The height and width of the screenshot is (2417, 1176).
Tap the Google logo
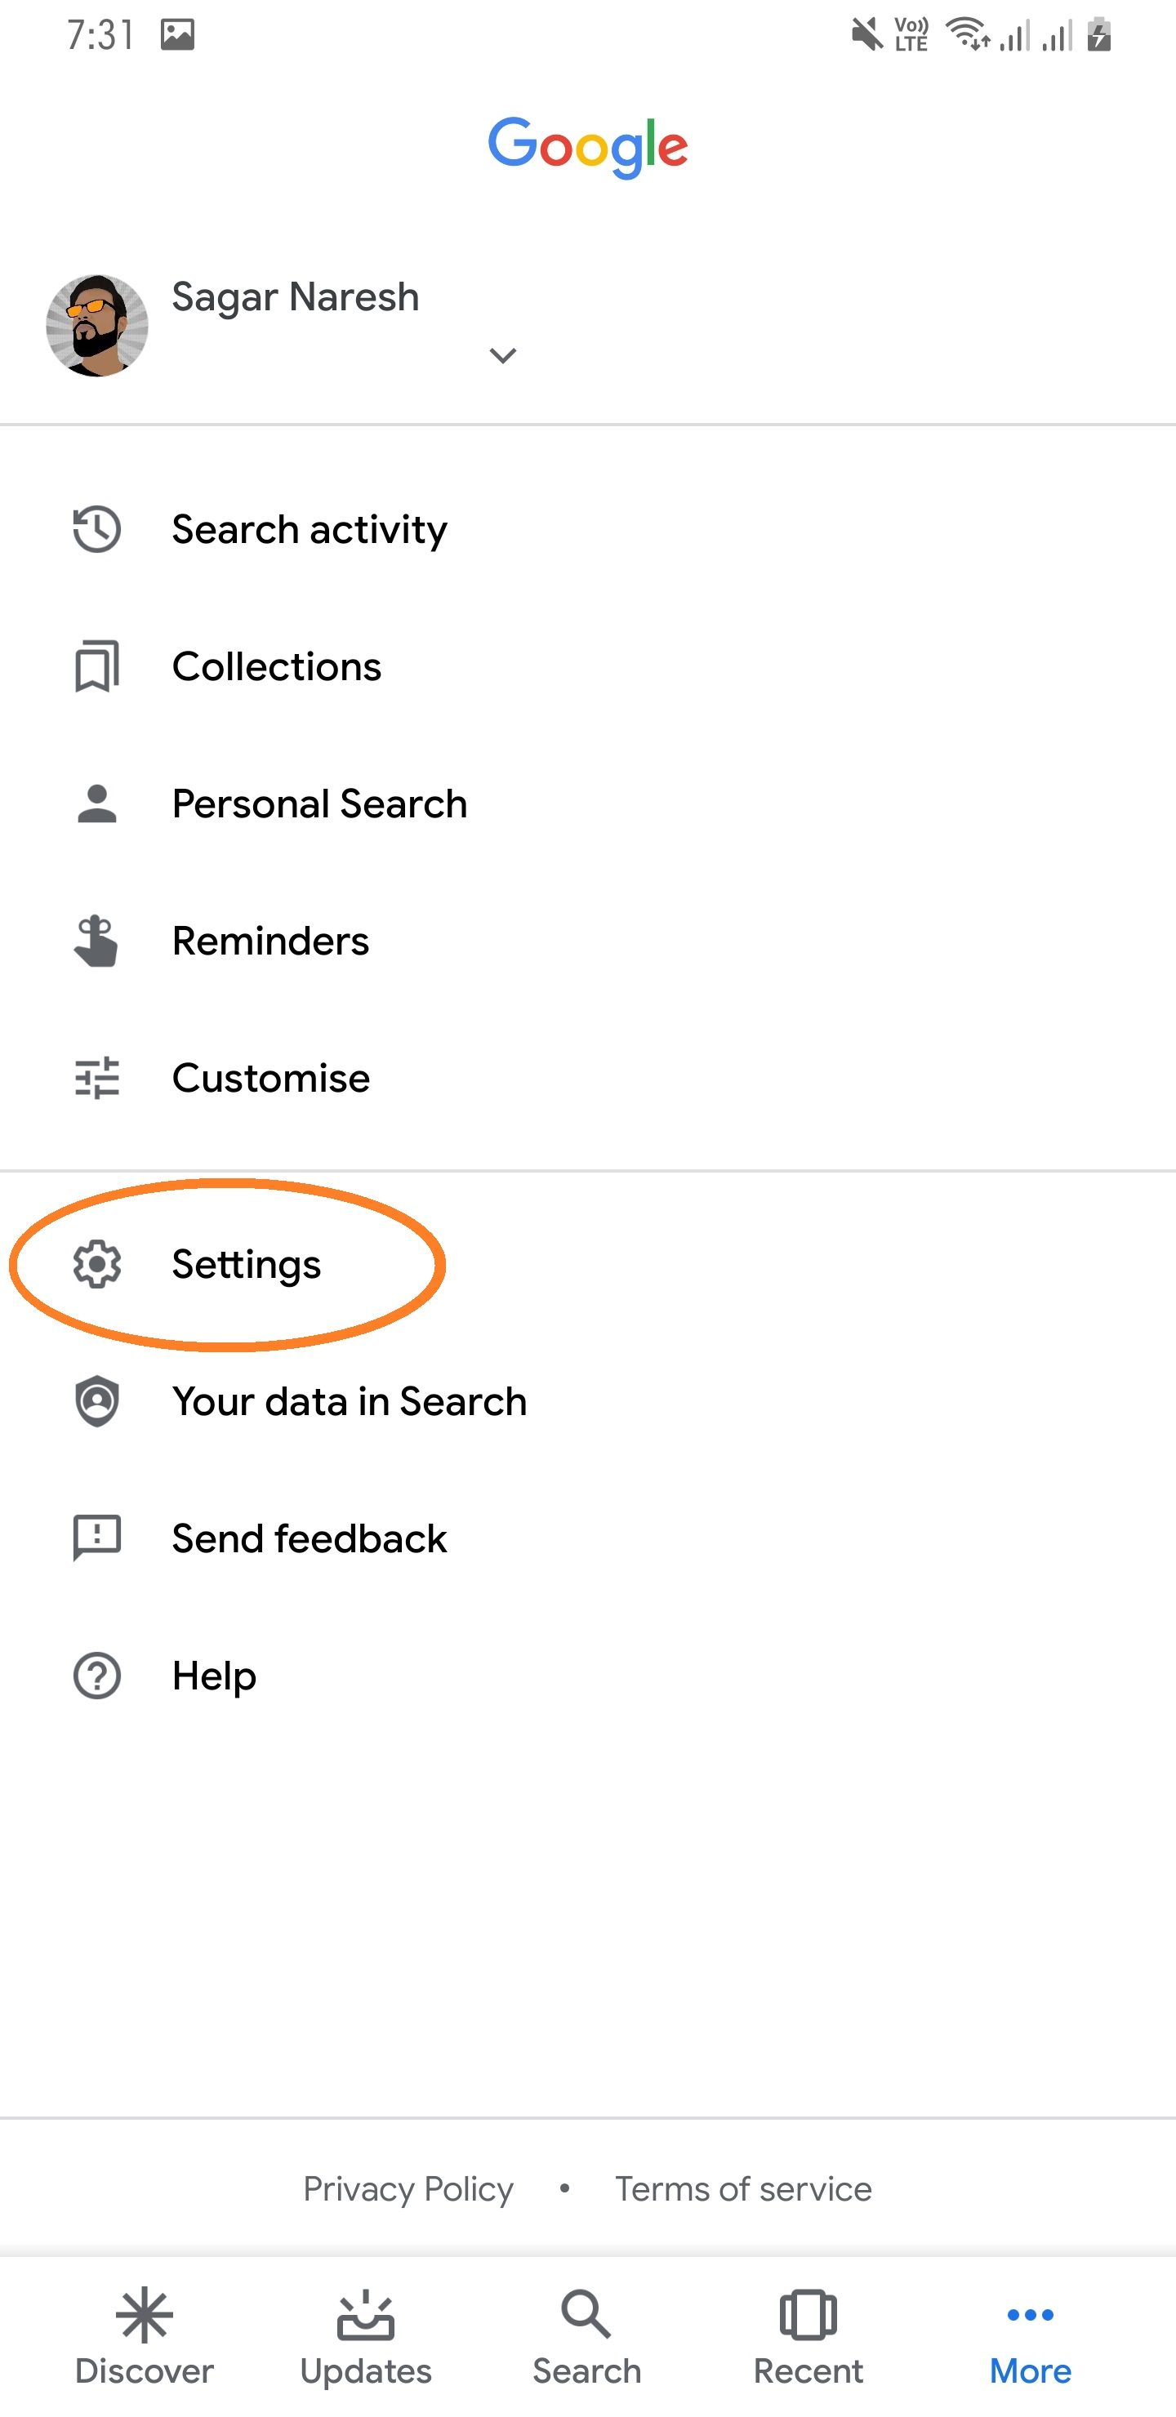pyautogui.click(x=587, y=147)
